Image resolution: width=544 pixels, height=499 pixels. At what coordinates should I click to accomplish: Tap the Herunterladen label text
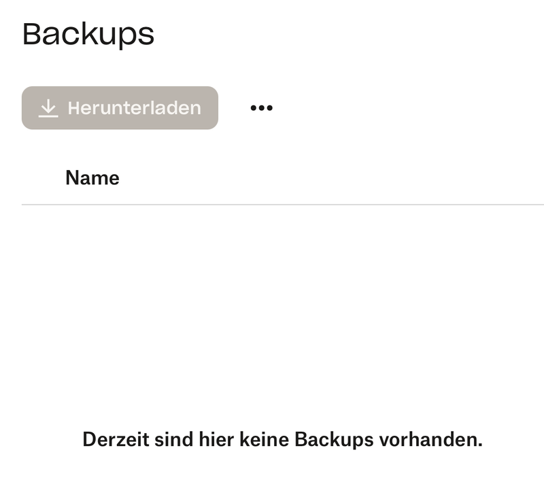click(134, 108)
